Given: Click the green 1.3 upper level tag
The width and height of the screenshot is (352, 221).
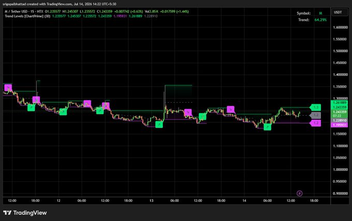Looking at the screenshot, I should click(x=315, y=107).
